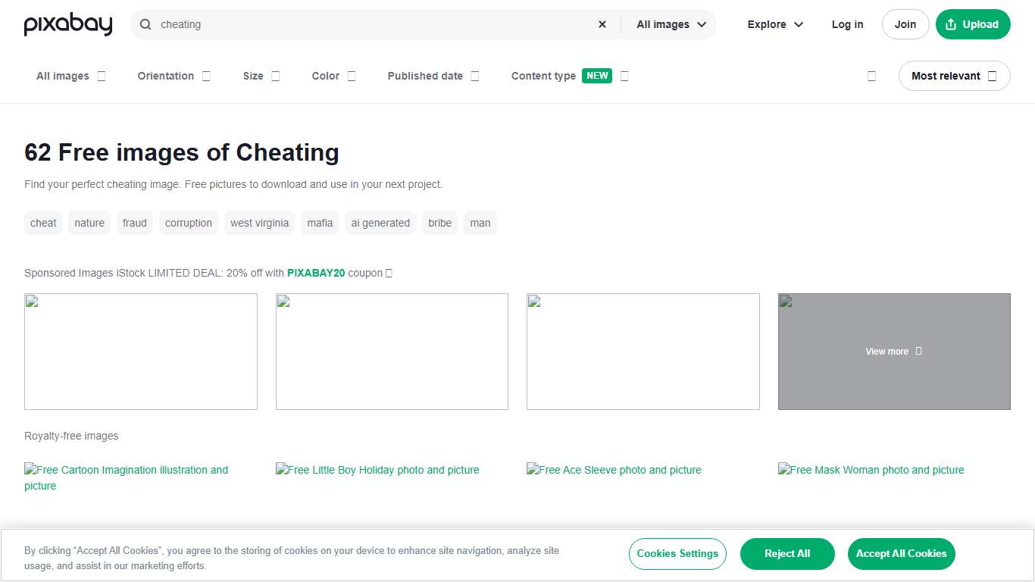Image resolution: width=1035 pixels, height=582 pixels.
Task: Expand the Color filter options
Action: point(333,76)
